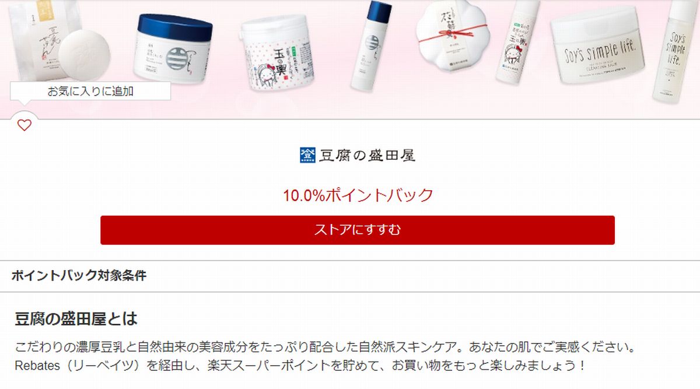Click the Rebates（リーベイツ） text line
700x389 pixels.
tap(300, 366)
